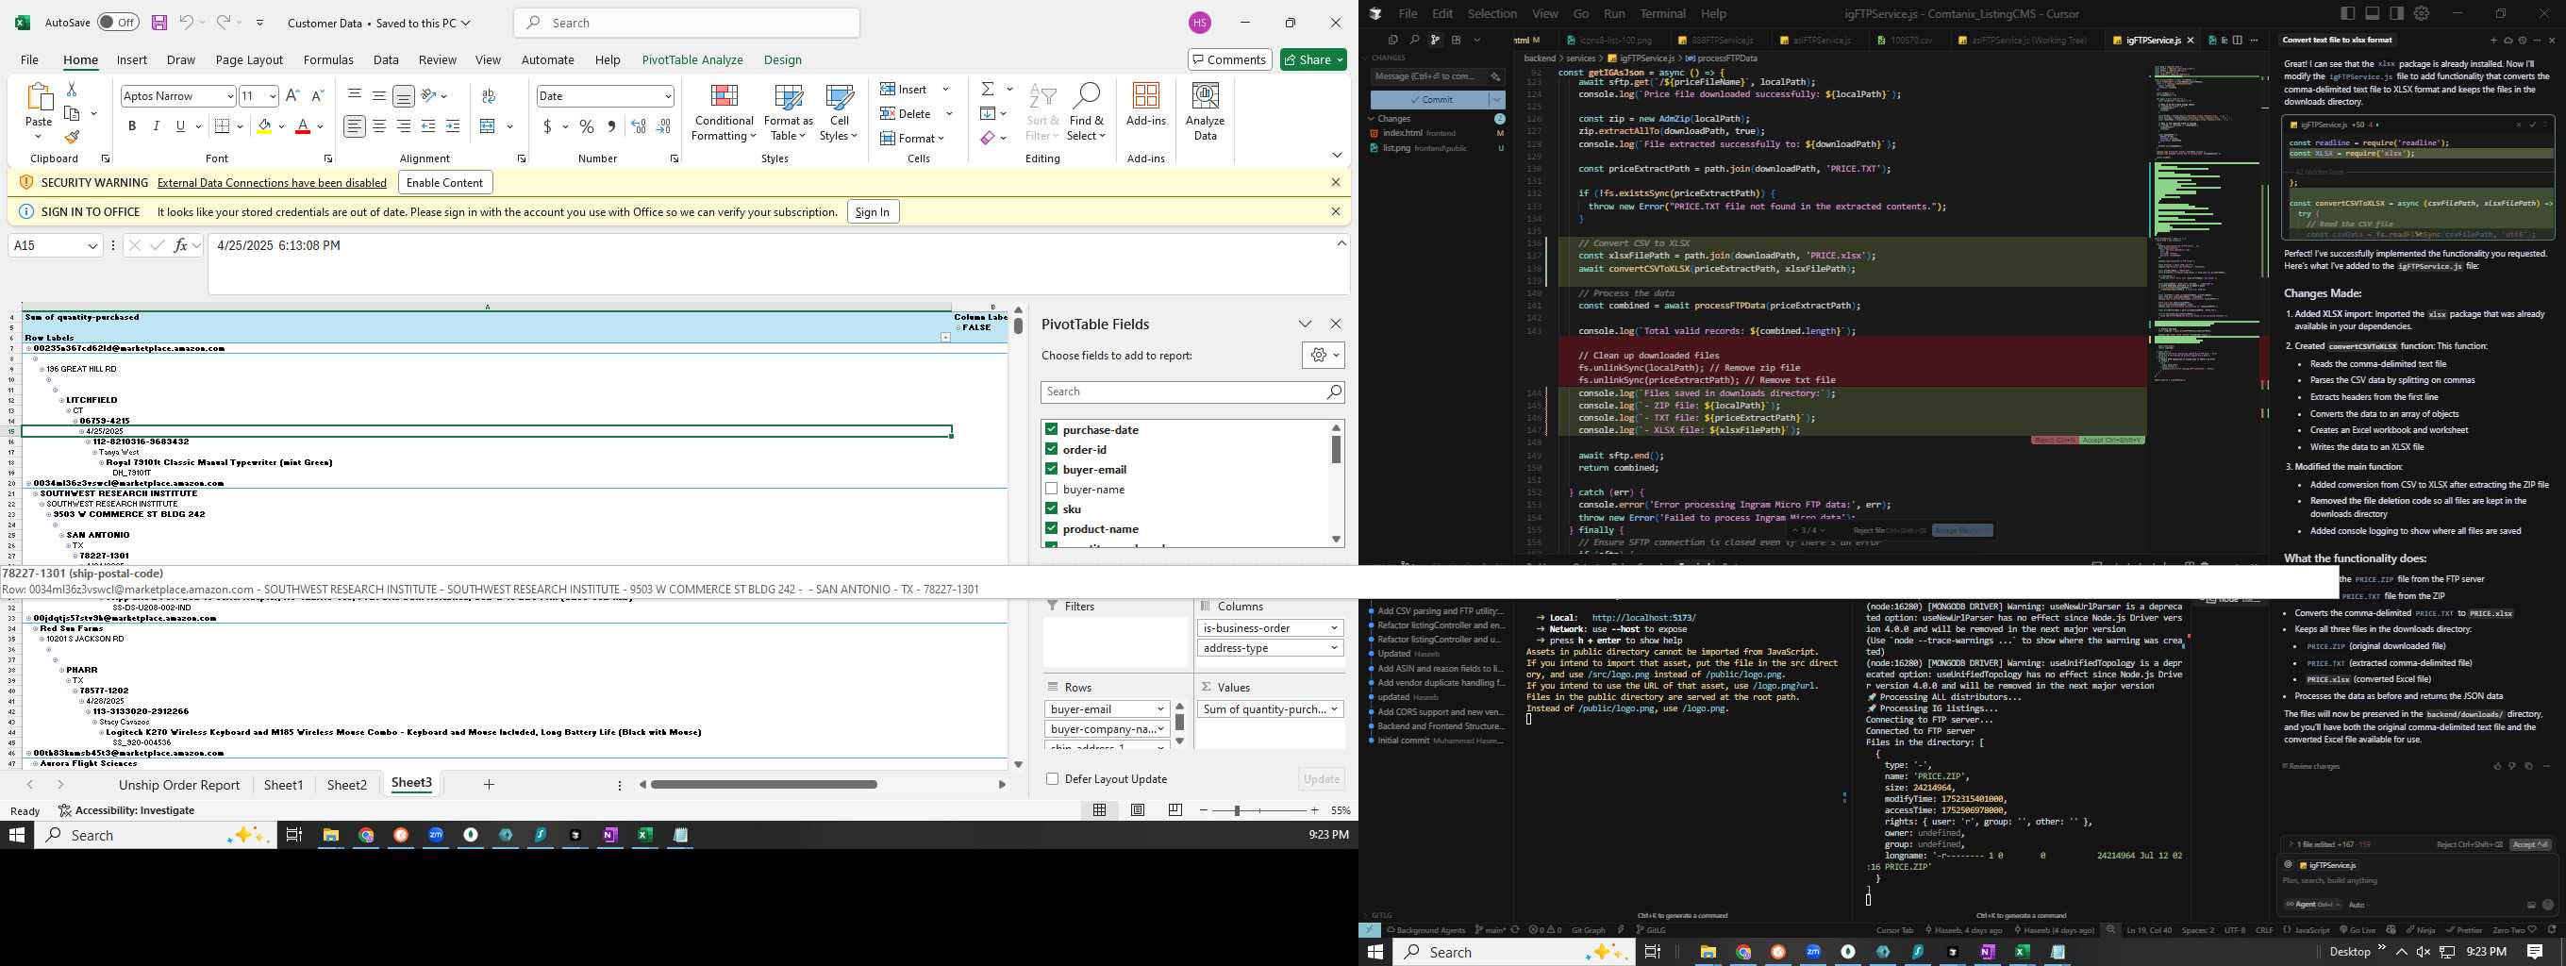Open address-type field dropdown

[1334, 647]
